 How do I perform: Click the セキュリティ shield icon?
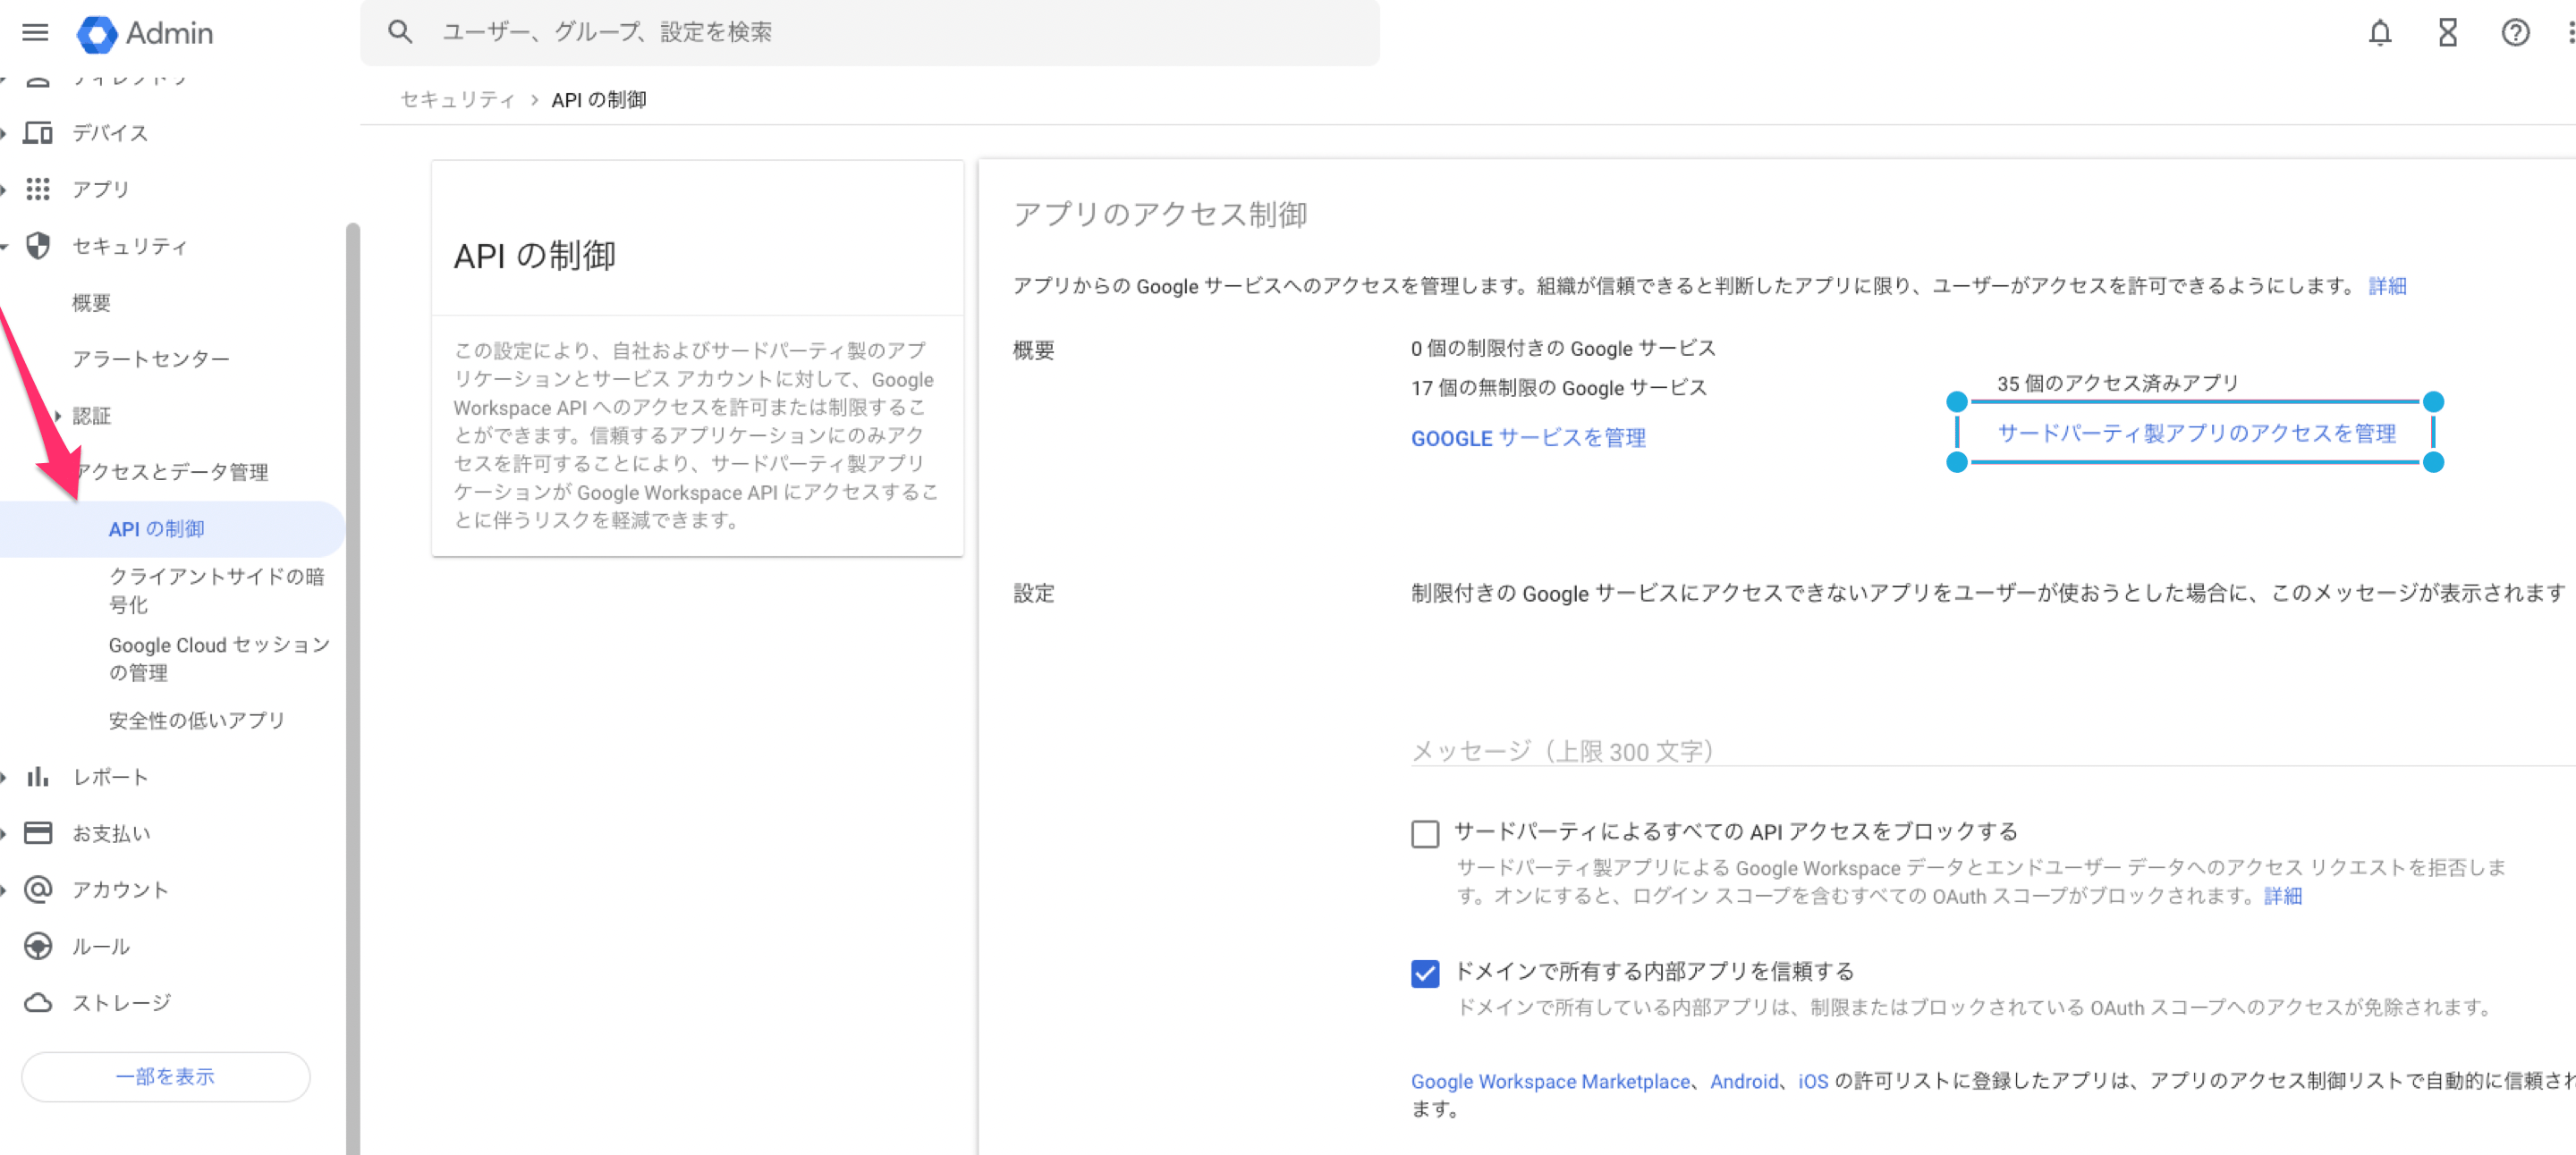[38, 245]
